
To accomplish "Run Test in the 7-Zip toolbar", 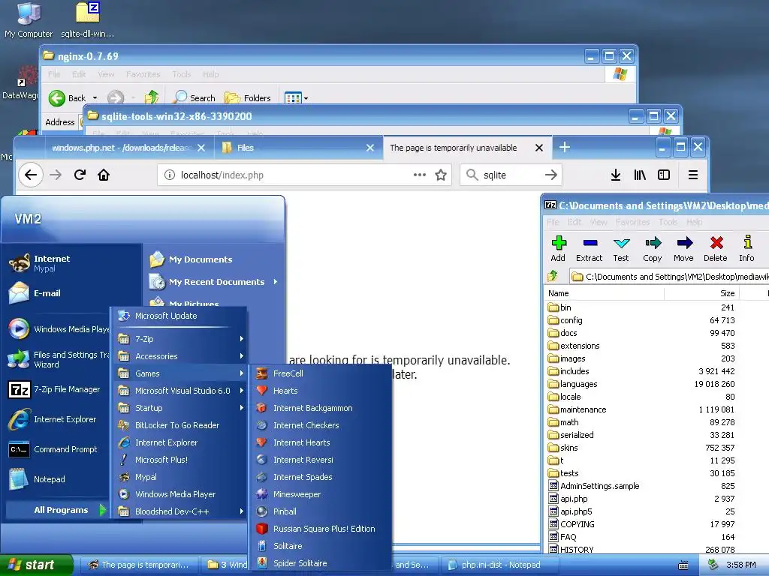I will pos(621,249).
